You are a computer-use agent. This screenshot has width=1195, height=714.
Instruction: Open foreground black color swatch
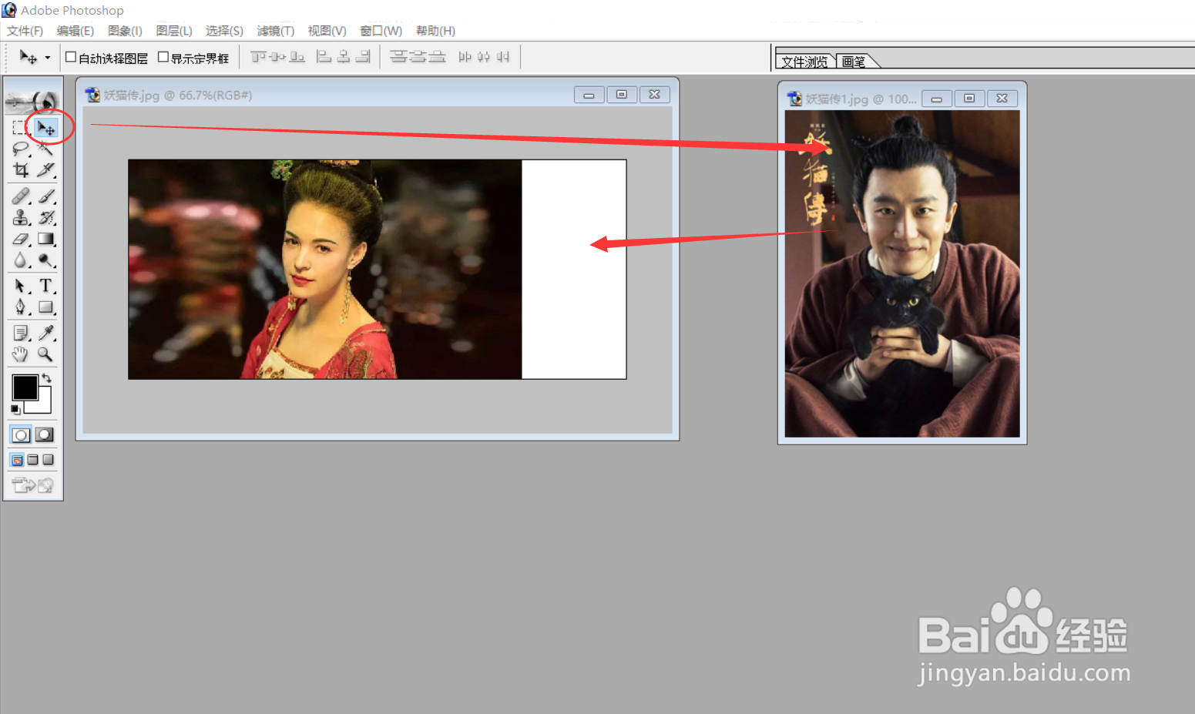[x=25, y=387]
